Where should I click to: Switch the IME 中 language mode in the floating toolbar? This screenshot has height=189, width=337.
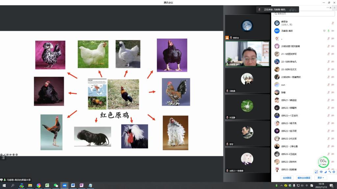tap(321, 172)
